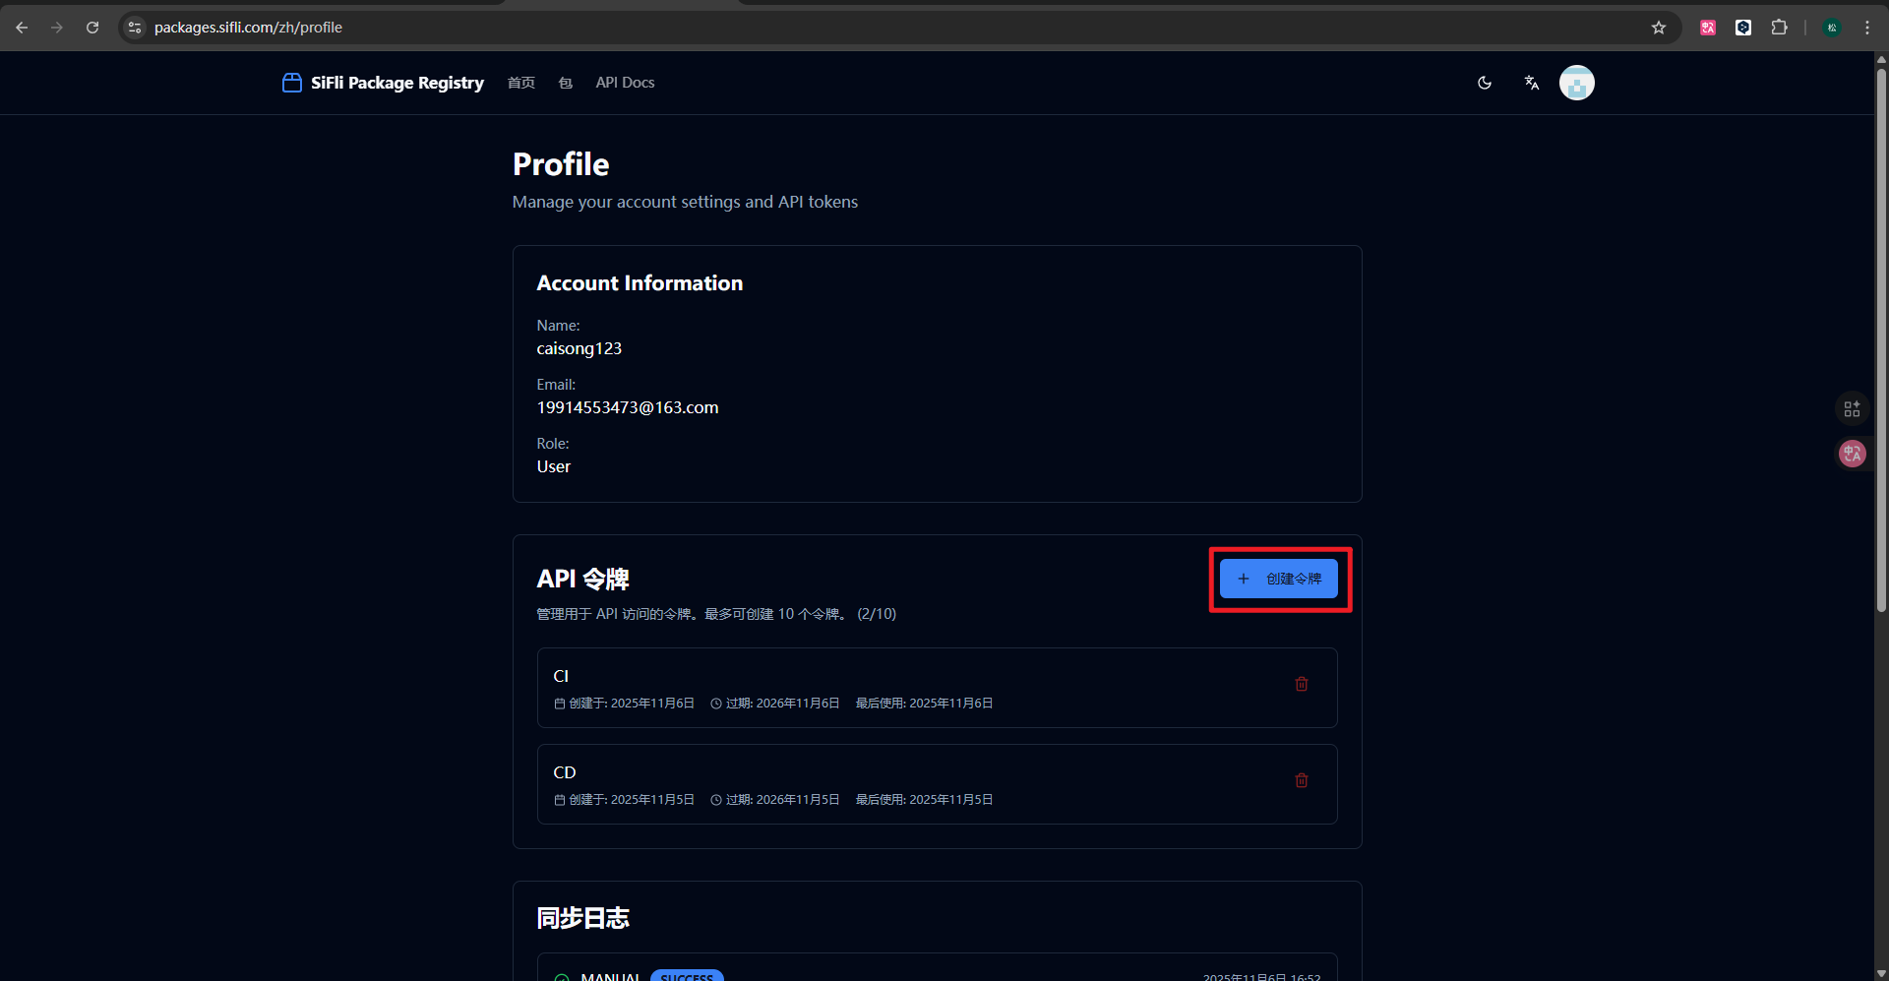Open the language switcher icon
Screen dimensions: 1889x981
1531,83
